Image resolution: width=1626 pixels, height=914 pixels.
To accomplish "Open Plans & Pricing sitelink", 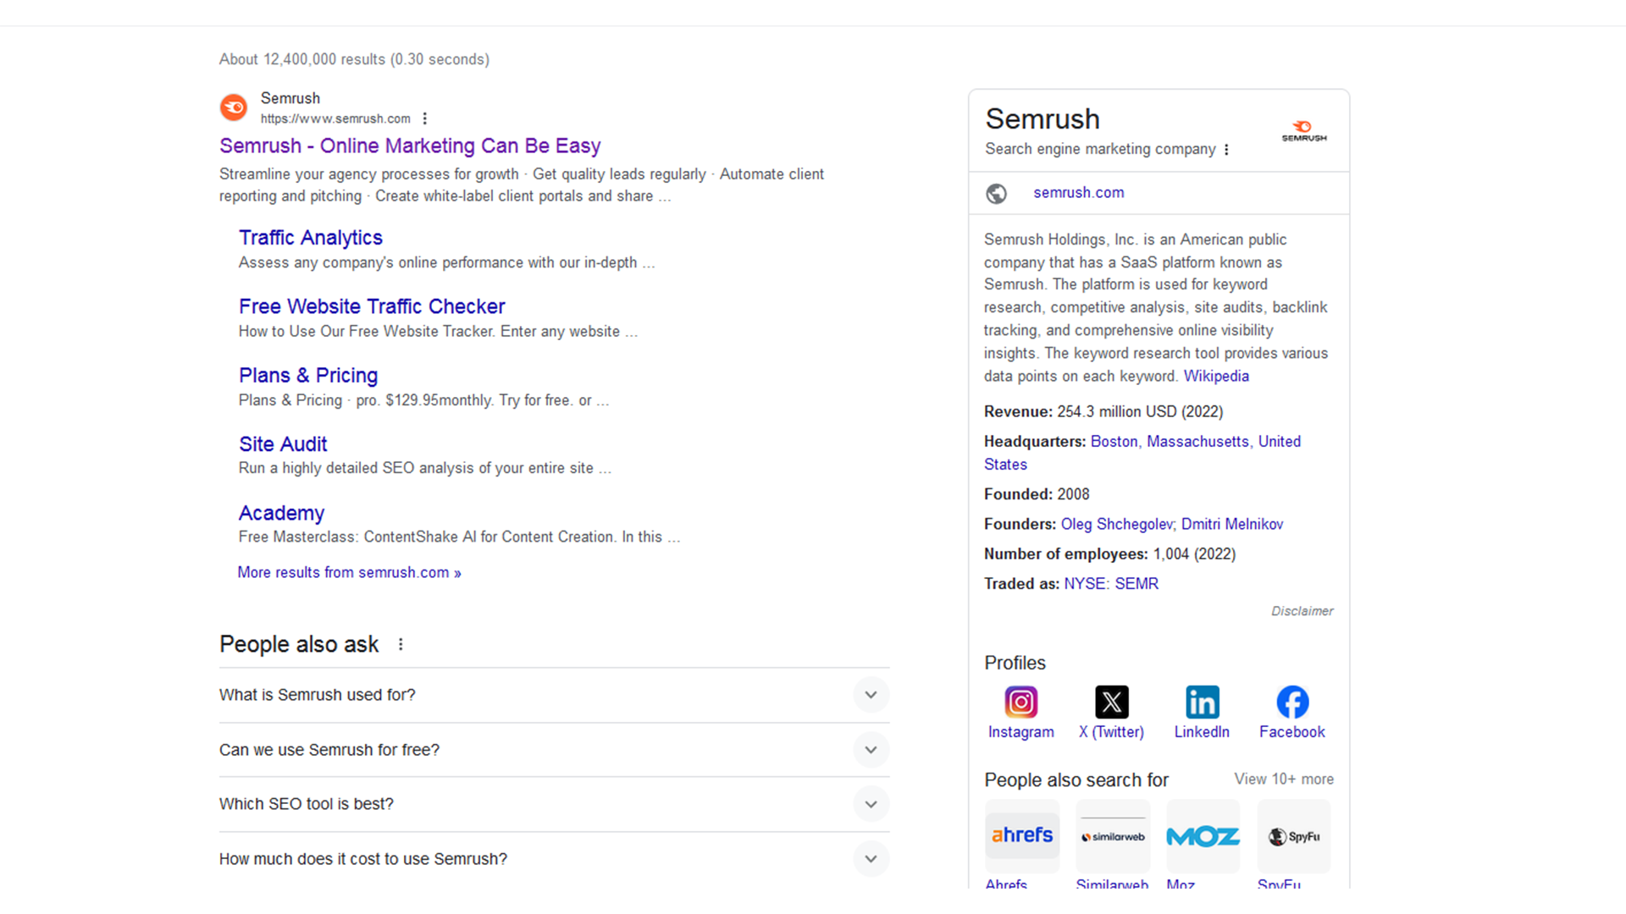I will click(x=308, y=375).
